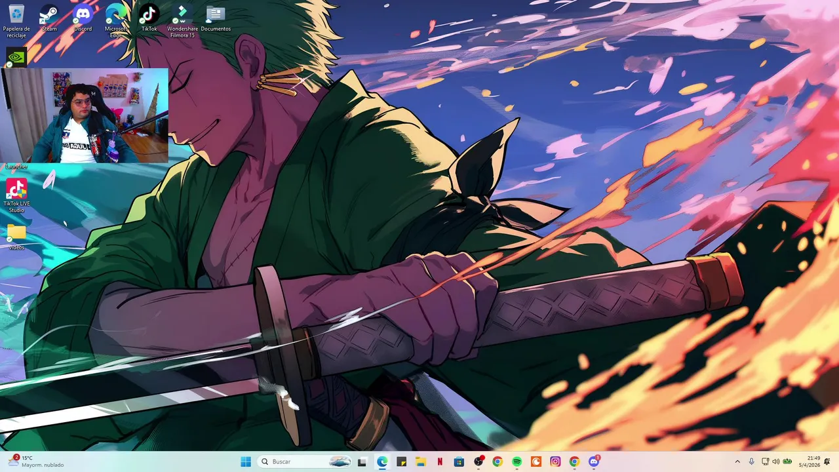Open Microsoft Store from the taskbar
Screen dimensions: 839x472
pyautogui.click(x=459, y=462)
